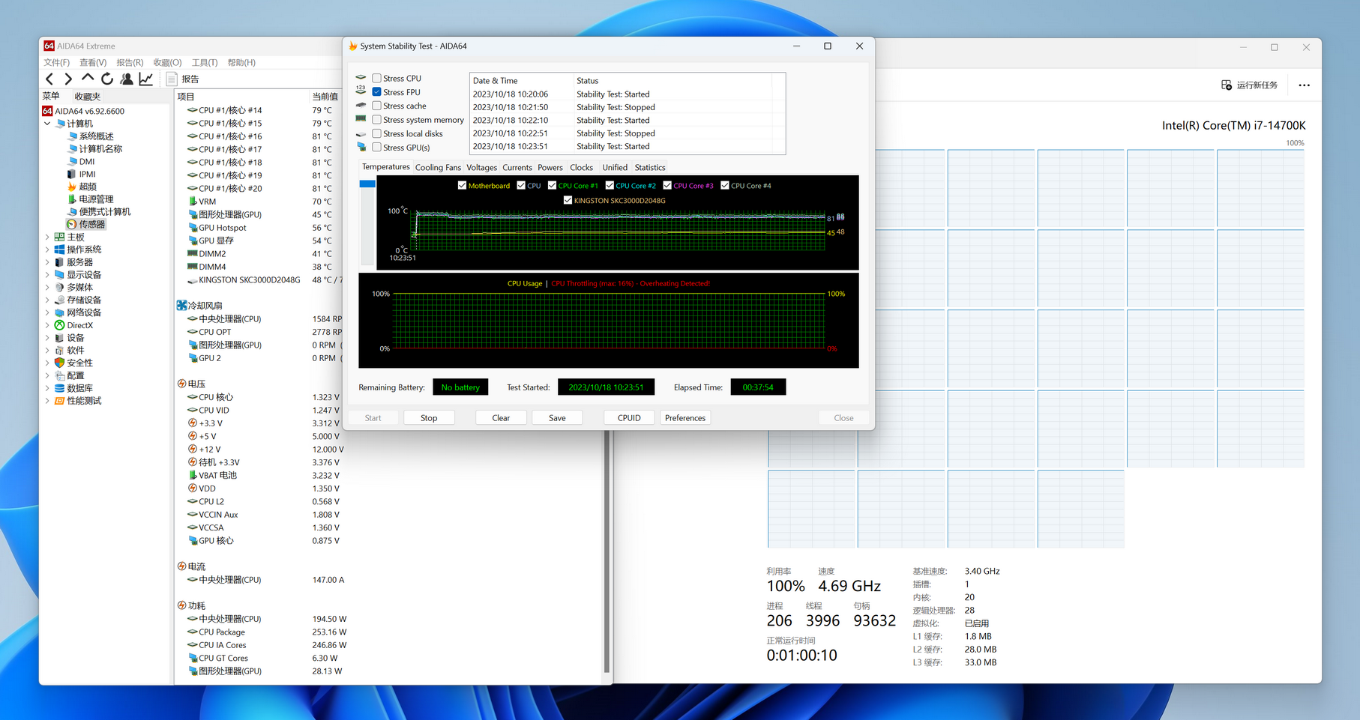Click the VBAT 电池 battery icon
This screenshot has height=720, width=1360.
pyautogui.click(x=193, y=475)
